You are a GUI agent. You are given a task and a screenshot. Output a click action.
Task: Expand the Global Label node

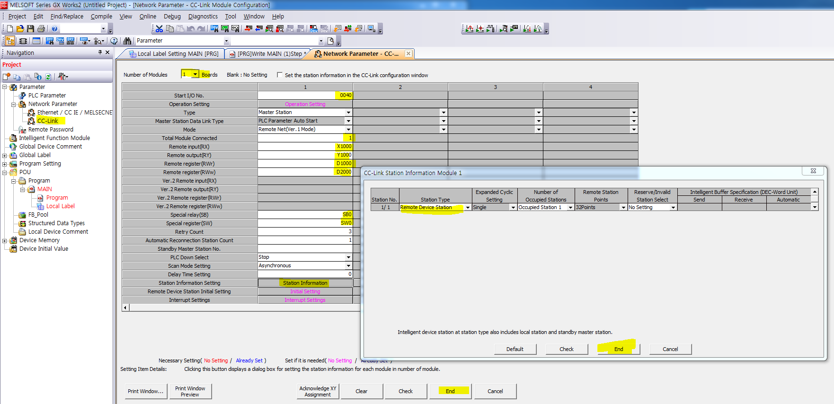5,156
